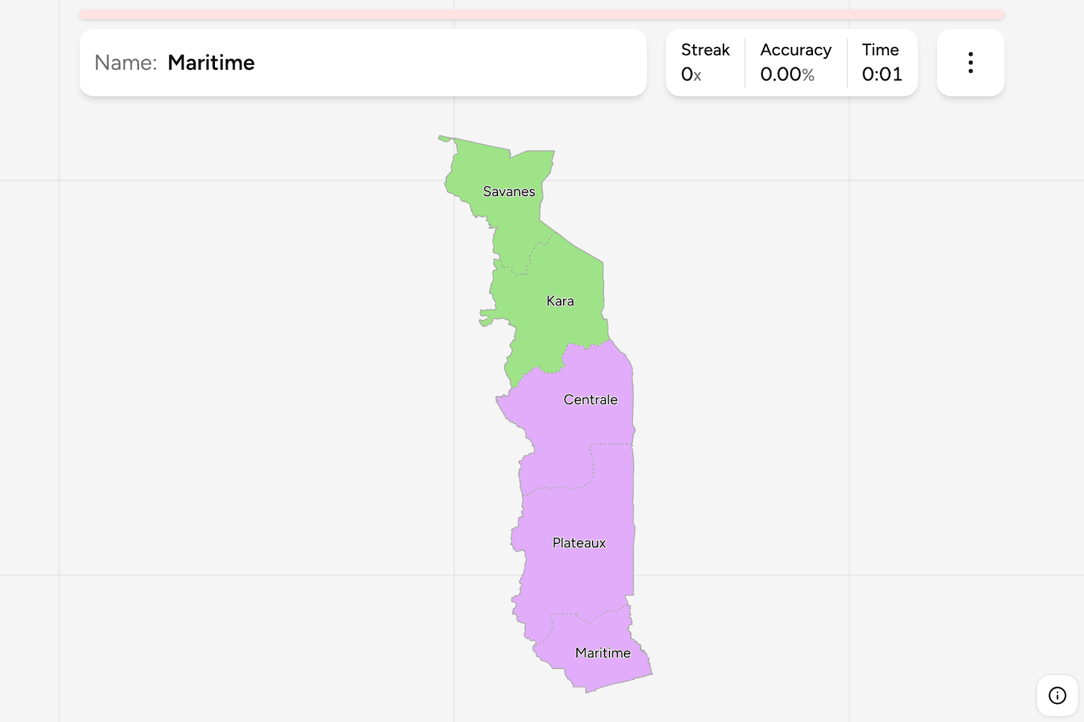1084x722 pixels.
Task: Click the Streak counter
Action: click(x=705, y=63)
